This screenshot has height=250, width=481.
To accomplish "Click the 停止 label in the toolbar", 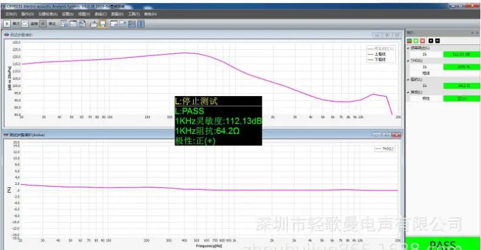I will coord(52,24).
